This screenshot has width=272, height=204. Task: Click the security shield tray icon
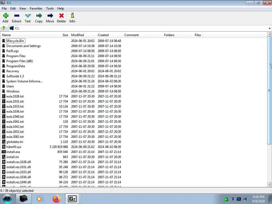pyautogui.click(x=232, y=199)
